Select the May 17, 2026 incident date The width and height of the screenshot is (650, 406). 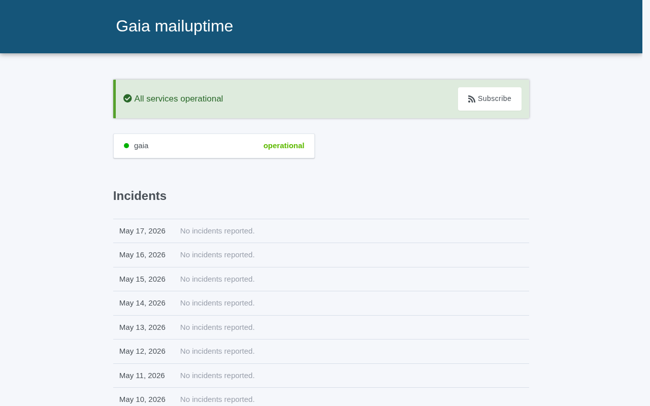(142, 231)
